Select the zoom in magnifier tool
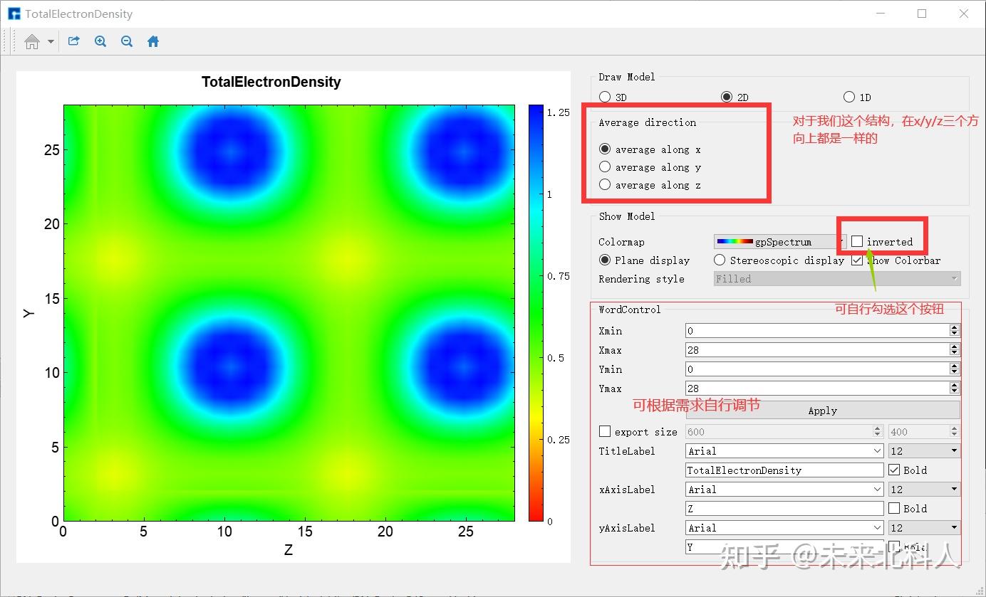 (100, 41)
